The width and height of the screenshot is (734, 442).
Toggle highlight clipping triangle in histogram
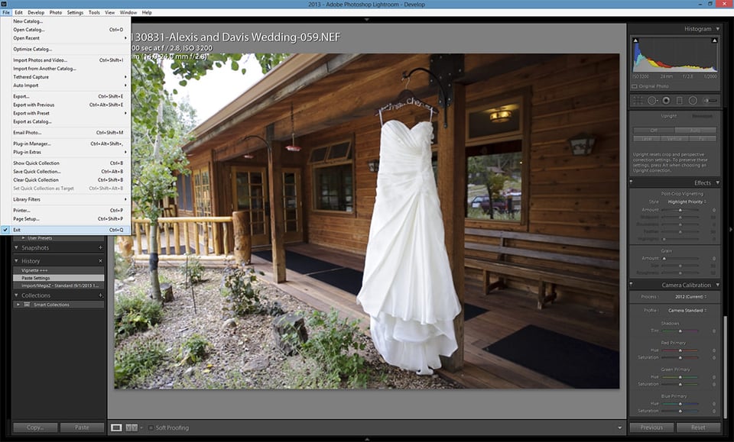pyautogui.click(x=714, y=40)
